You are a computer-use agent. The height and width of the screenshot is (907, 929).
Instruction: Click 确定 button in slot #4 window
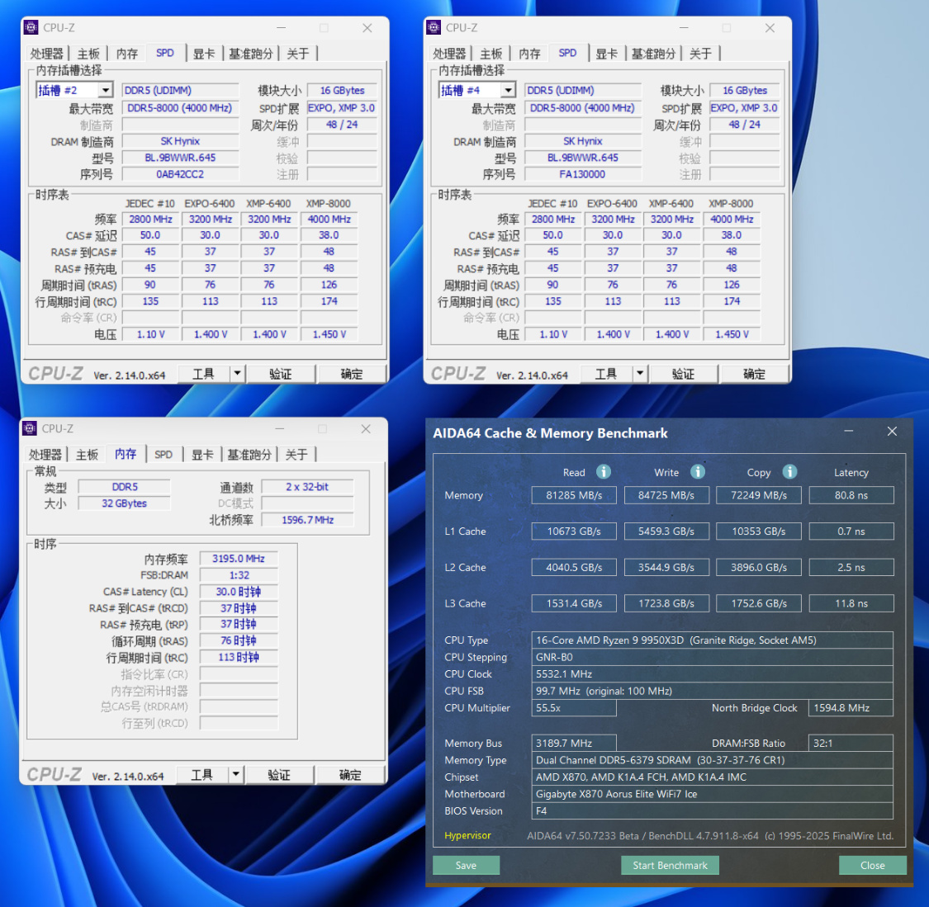[754, 374]
